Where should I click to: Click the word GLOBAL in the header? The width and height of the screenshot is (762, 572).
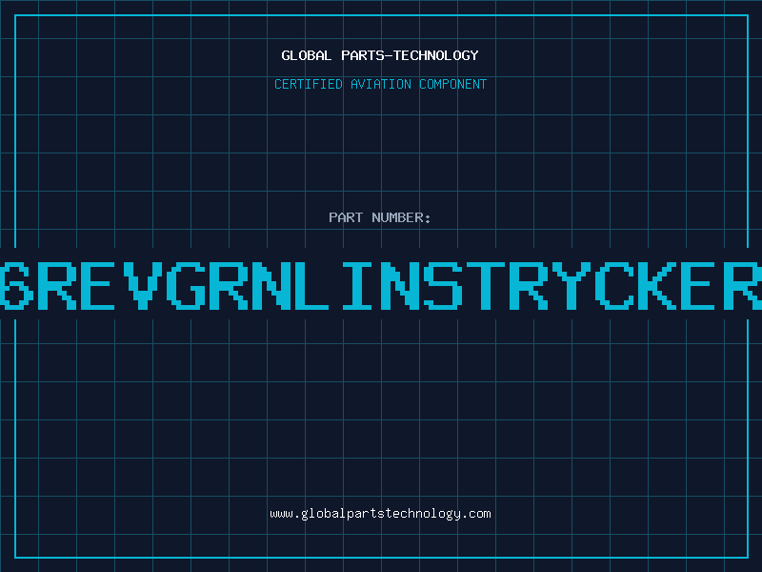coord(306,55)
